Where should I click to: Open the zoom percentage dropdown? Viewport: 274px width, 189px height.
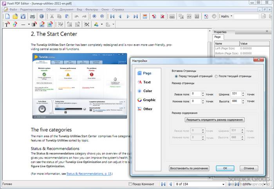255,184
